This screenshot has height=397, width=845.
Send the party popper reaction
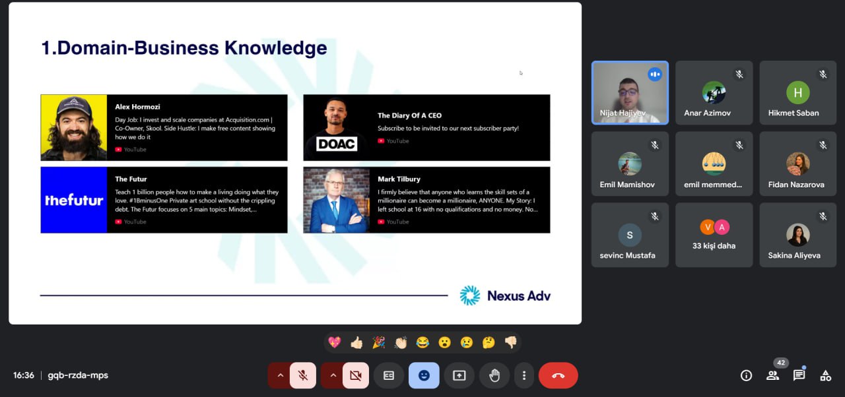(x=378, y=342)
